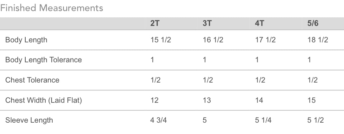Click the chest width value 15

(311, 100)
